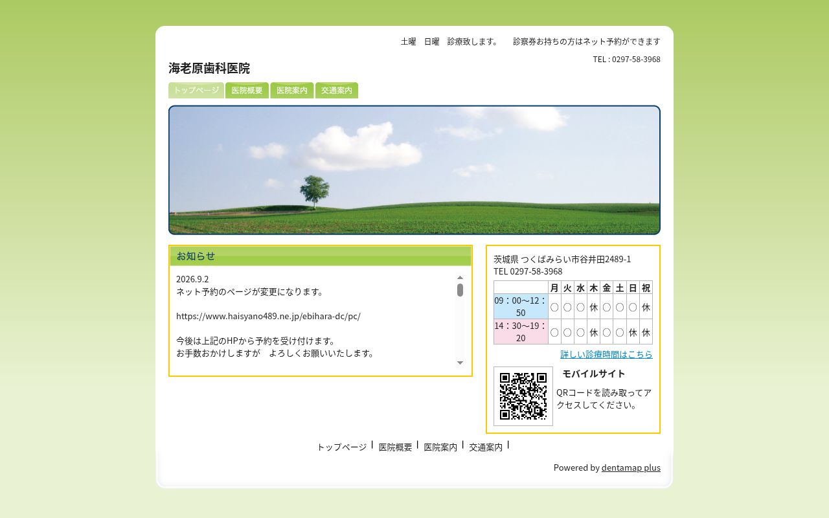Follow the dentamap plus link
The width and height of the screenshot is (829, 518).
pos(631,467)
